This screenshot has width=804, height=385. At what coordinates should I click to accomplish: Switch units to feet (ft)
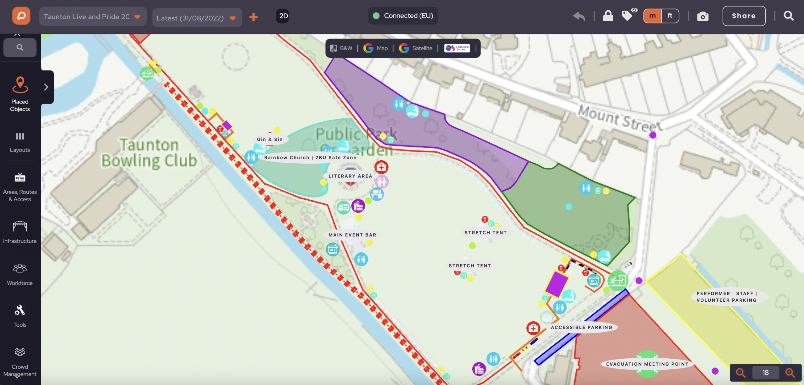click(x=670, y=16)
